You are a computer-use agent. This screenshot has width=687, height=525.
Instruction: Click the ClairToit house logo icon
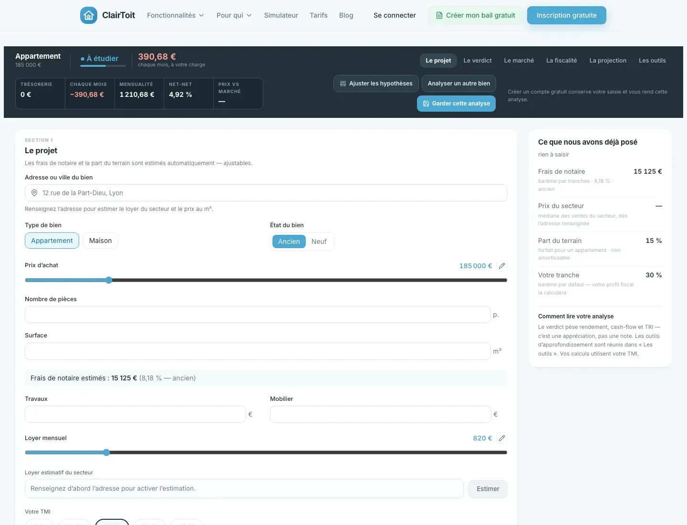(89, 15)
